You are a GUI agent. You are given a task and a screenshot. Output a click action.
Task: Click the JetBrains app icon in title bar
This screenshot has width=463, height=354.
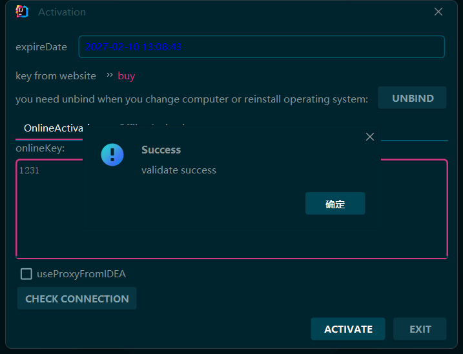pos(22,12)
